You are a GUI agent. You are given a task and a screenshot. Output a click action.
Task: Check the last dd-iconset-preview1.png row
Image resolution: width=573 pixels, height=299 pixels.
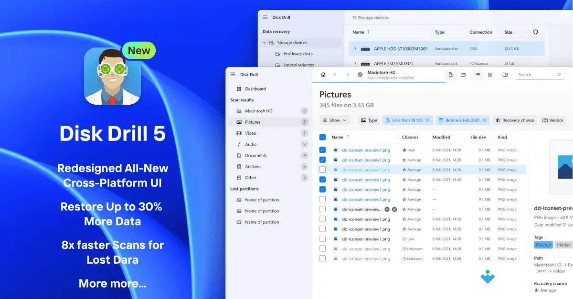pos(322,259)
